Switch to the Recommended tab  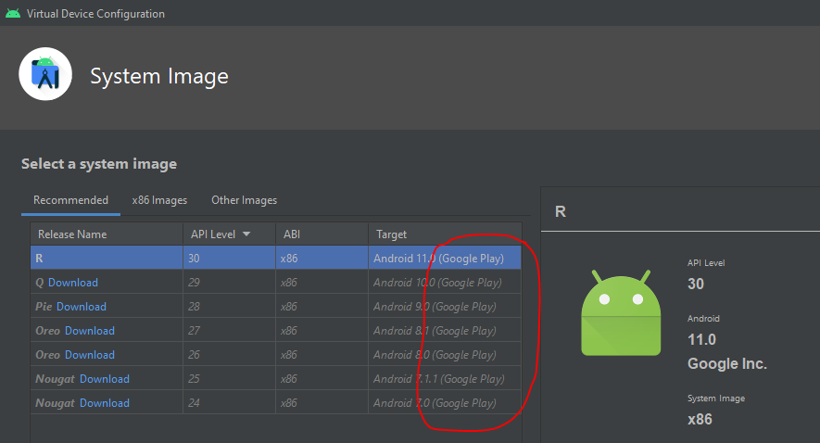click(x=70, y=200)
